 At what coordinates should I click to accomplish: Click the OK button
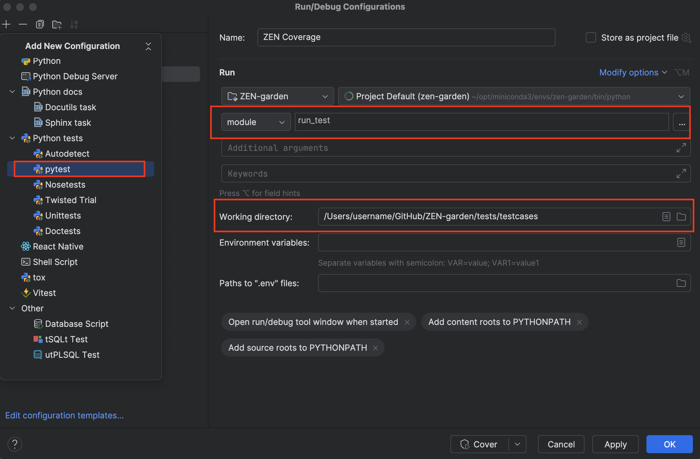point(670,444)
